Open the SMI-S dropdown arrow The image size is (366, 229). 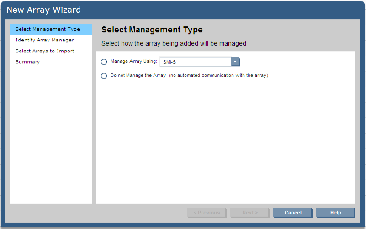(x=235, y=62)
